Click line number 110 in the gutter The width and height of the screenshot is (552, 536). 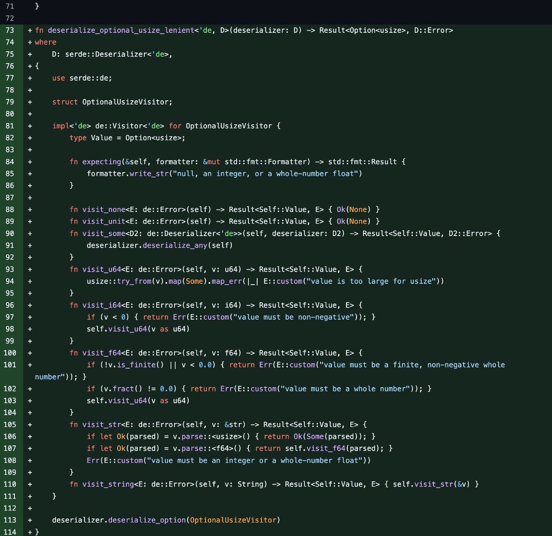click(x=10, y=484)
